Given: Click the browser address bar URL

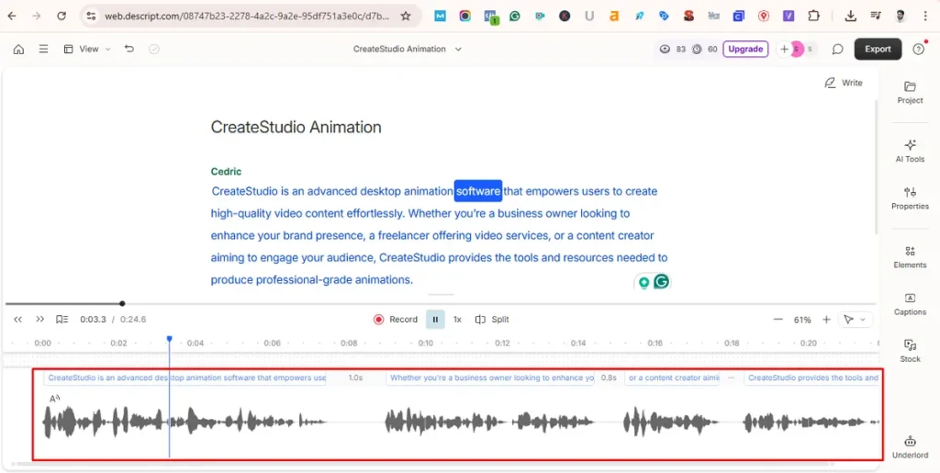Looking at the screenshot, I should point(247,17).
